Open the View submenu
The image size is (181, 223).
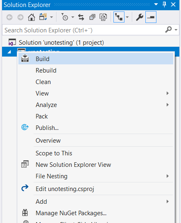[96, 93]
